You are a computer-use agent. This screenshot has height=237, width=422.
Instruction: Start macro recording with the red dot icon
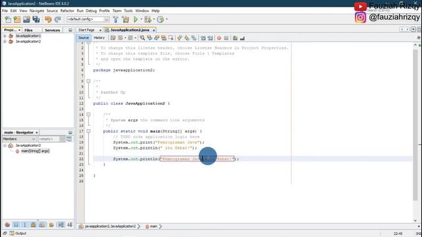[x=219, y=38]
